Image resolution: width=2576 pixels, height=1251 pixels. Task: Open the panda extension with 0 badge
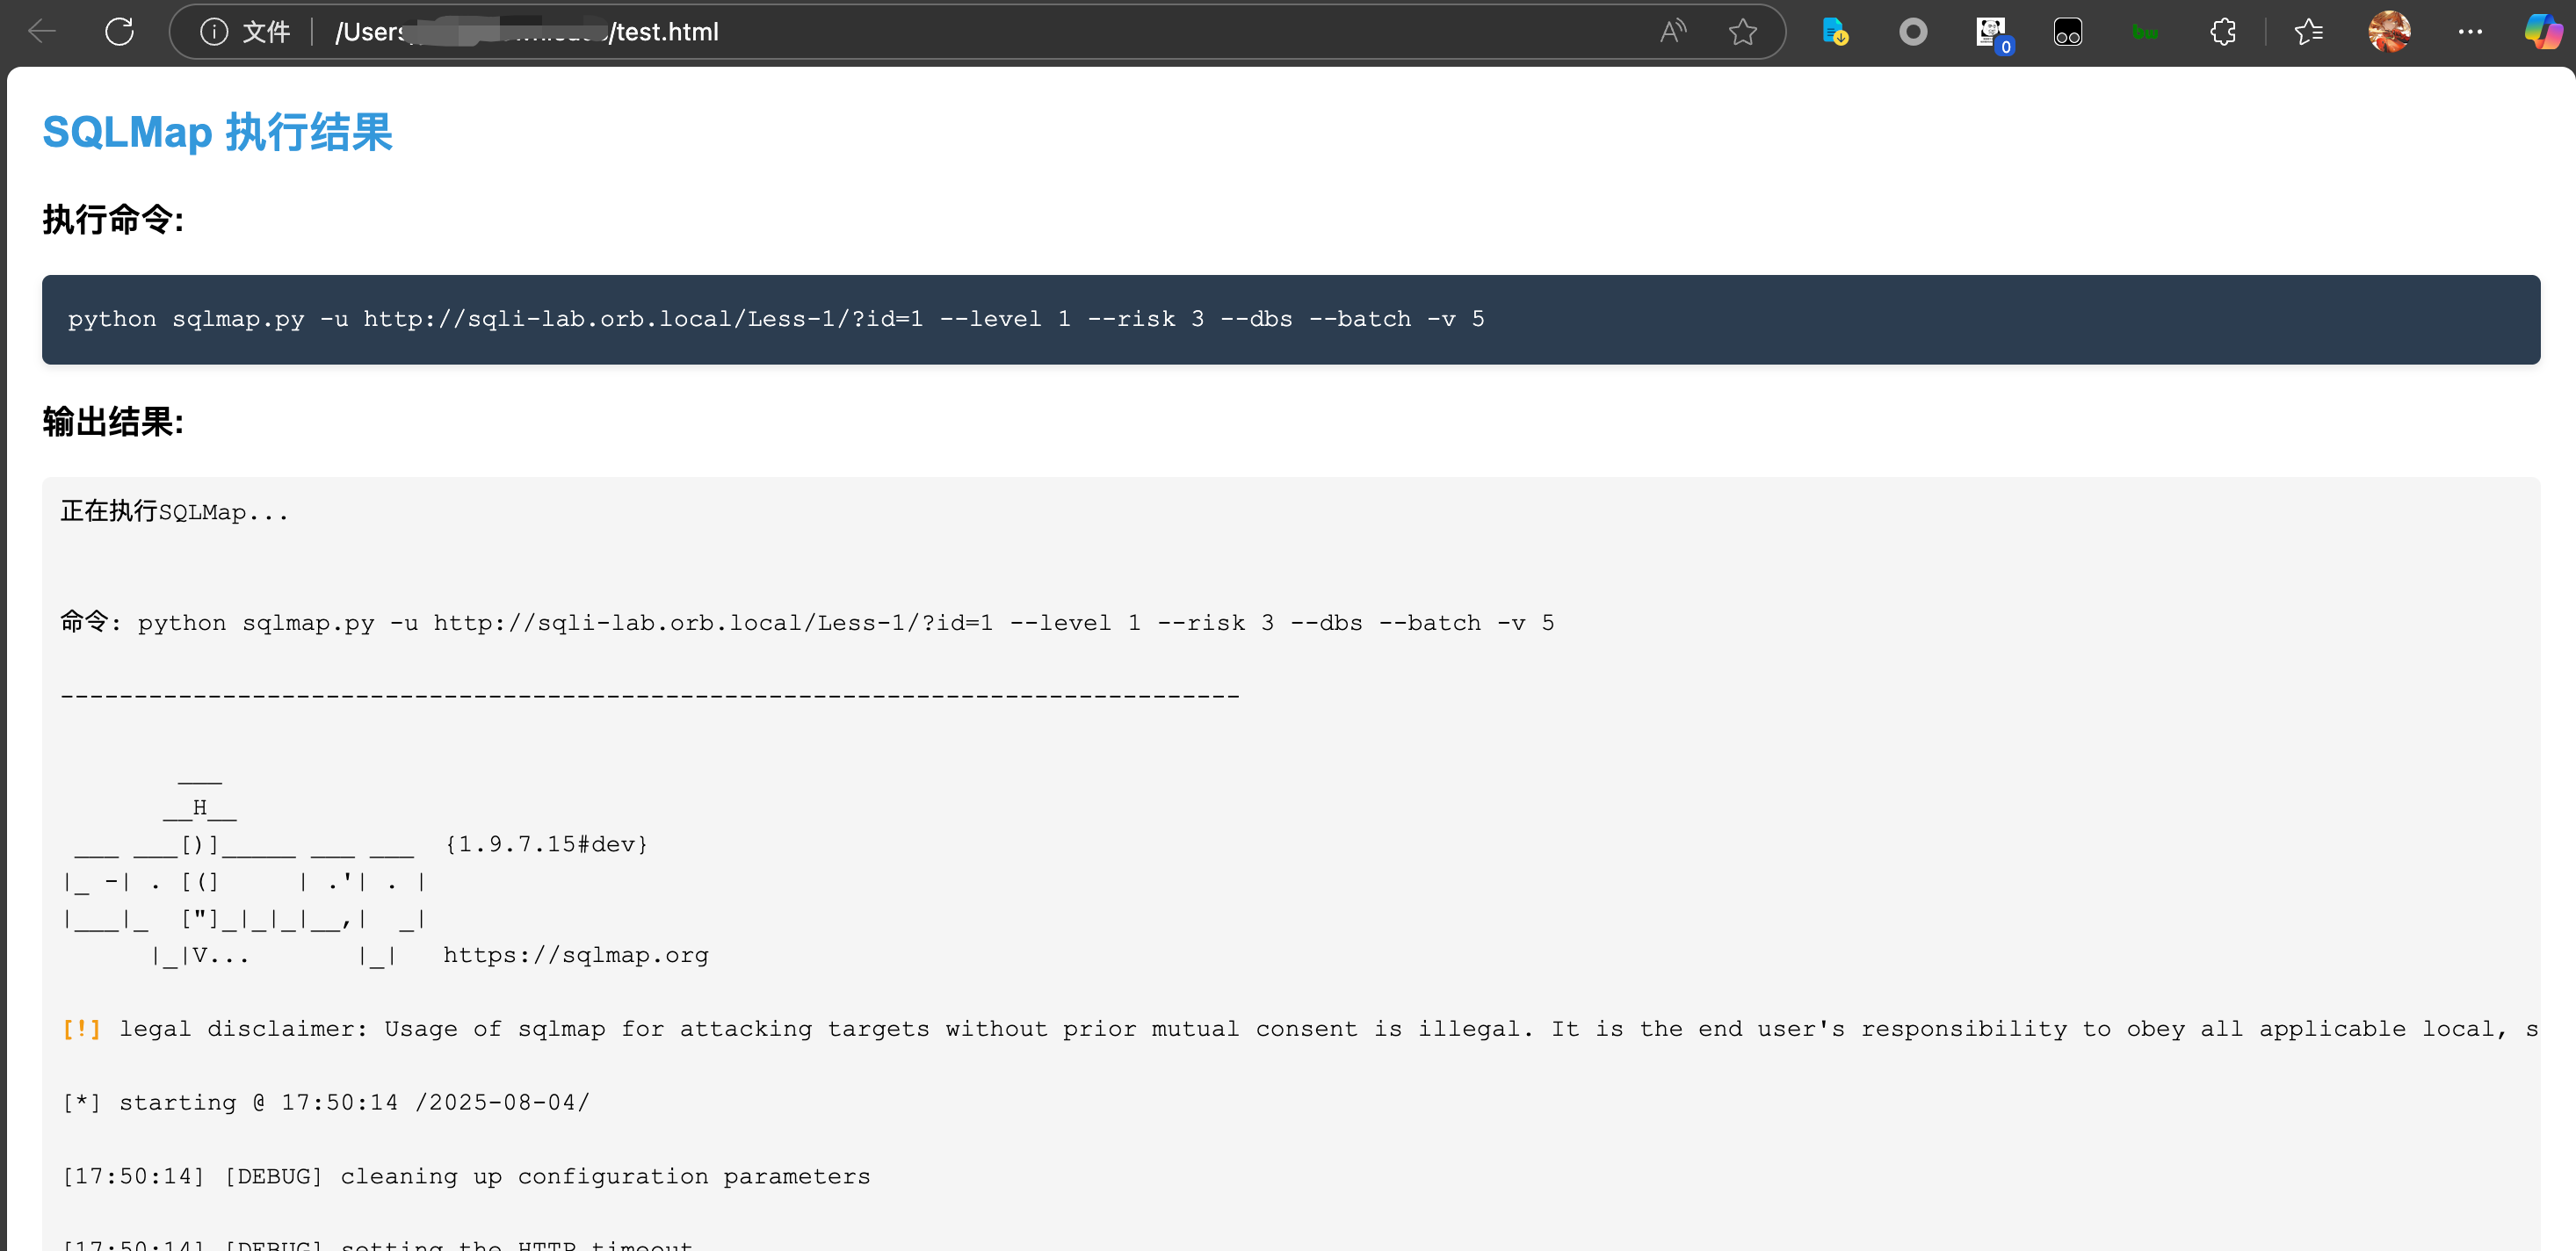point(1991,32)
